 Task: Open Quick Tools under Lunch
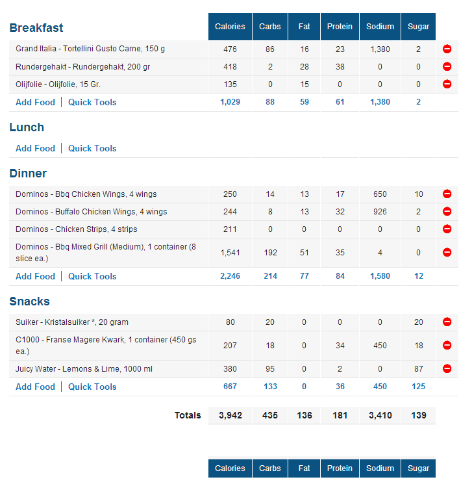[92, 148]
